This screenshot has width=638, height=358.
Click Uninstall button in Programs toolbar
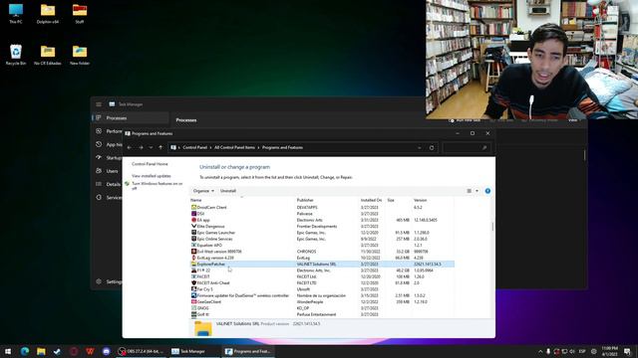(228, 191)
